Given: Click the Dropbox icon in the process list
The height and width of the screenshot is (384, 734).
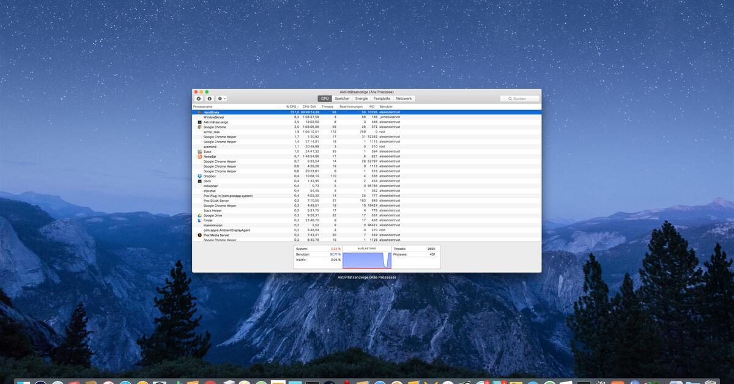Looking at the screenshot, I should (x=199, y=177).
